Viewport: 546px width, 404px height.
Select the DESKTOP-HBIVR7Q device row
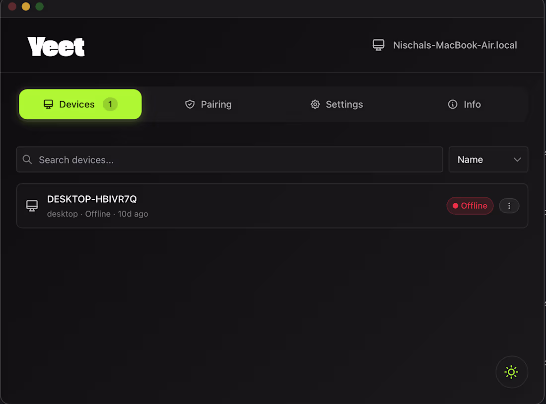[248, 206]
